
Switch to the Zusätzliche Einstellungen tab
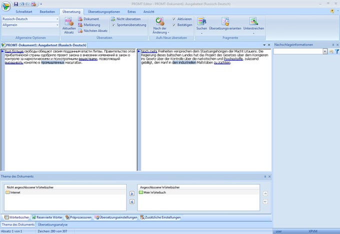(x=160, y=217)
